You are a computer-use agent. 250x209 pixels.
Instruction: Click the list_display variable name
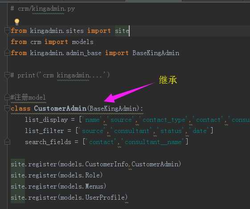[x=46, y=120]
